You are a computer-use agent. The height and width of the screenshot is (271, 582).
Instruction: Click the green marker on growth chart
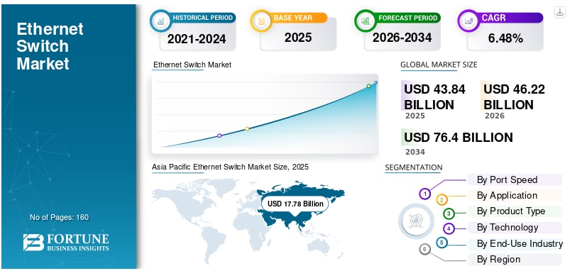click(368, 86)
